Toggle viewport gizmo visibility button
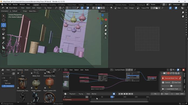The width and height of the screenshot is (188, 105). [x=82, y=8]
